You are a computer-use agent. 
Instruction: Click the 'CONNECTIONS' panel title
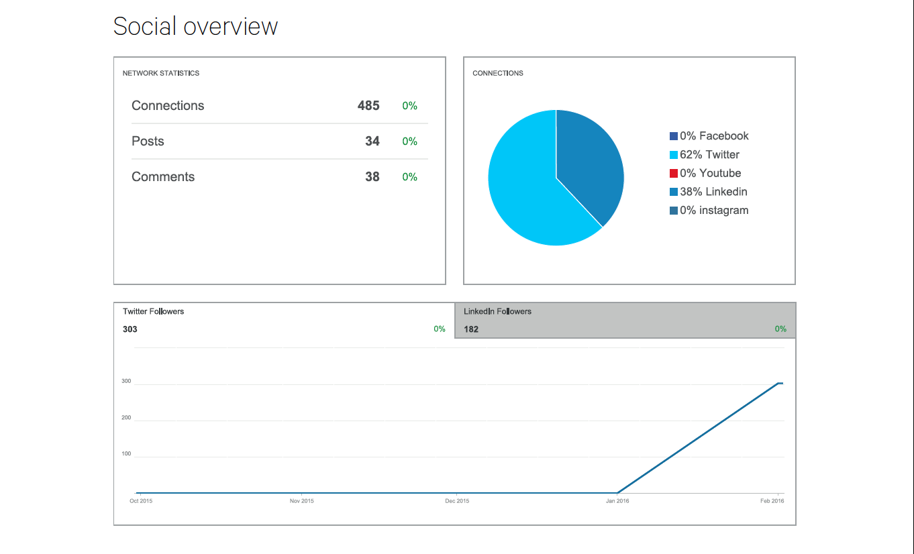[x=498, y=73]
